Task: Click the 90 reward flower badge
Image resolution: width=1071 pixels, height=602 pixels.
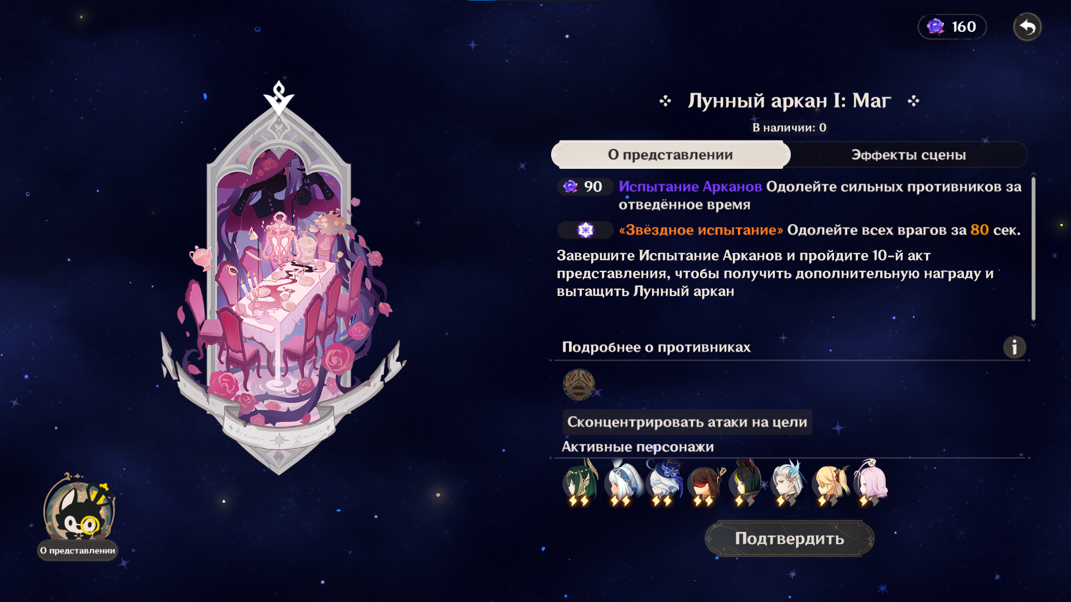Action: click(x=585, y=187)
